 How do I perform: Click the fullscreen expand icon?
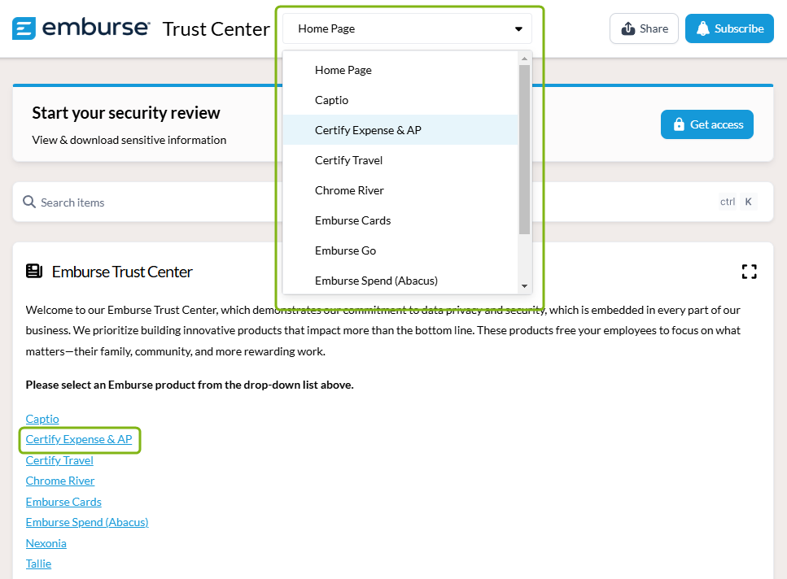pyautogui.click(x=749, y=272)
